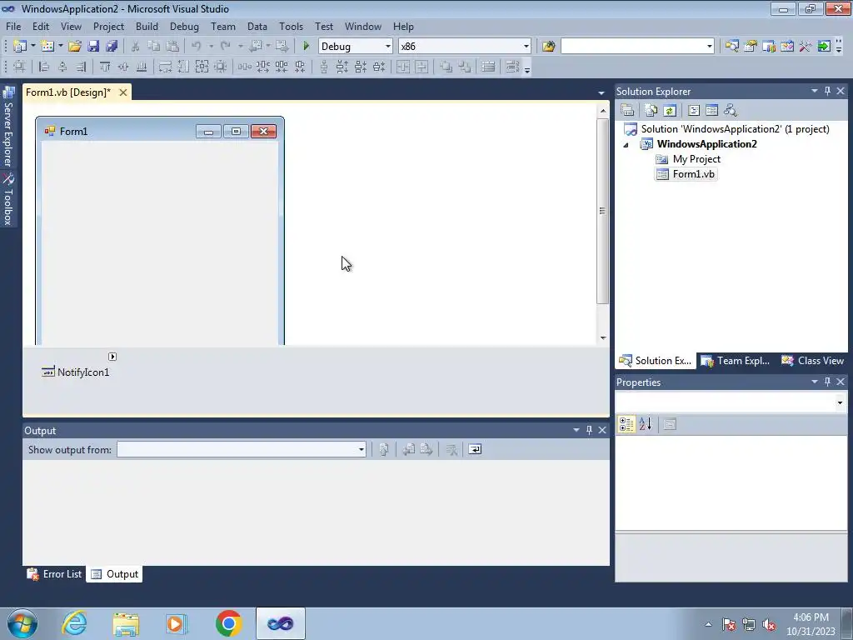Image resolution: width=853 pixels, height=640 pixels.
Task: Click Make Same Width layout icon
Action: [165, 67]
